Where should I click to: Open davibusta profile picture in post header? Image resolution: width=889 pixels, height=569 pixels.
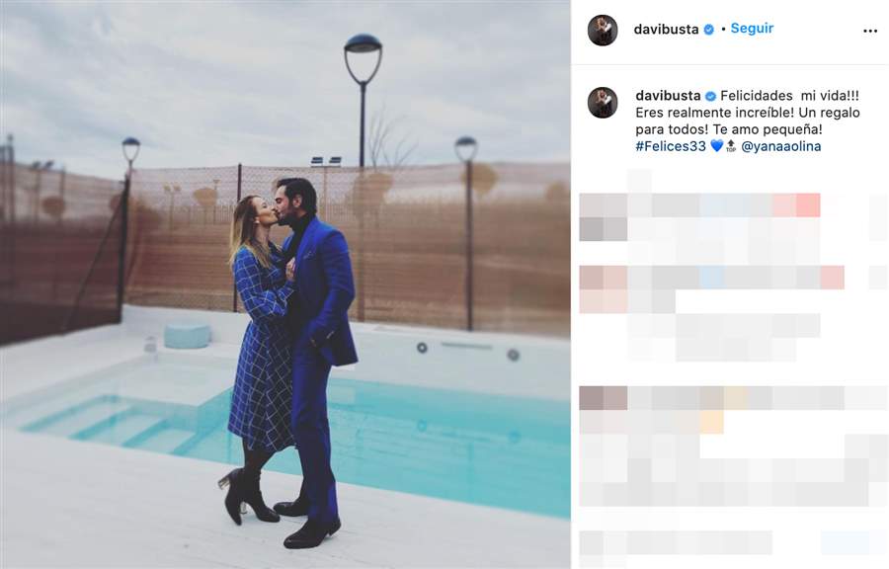tap(603, 30)
